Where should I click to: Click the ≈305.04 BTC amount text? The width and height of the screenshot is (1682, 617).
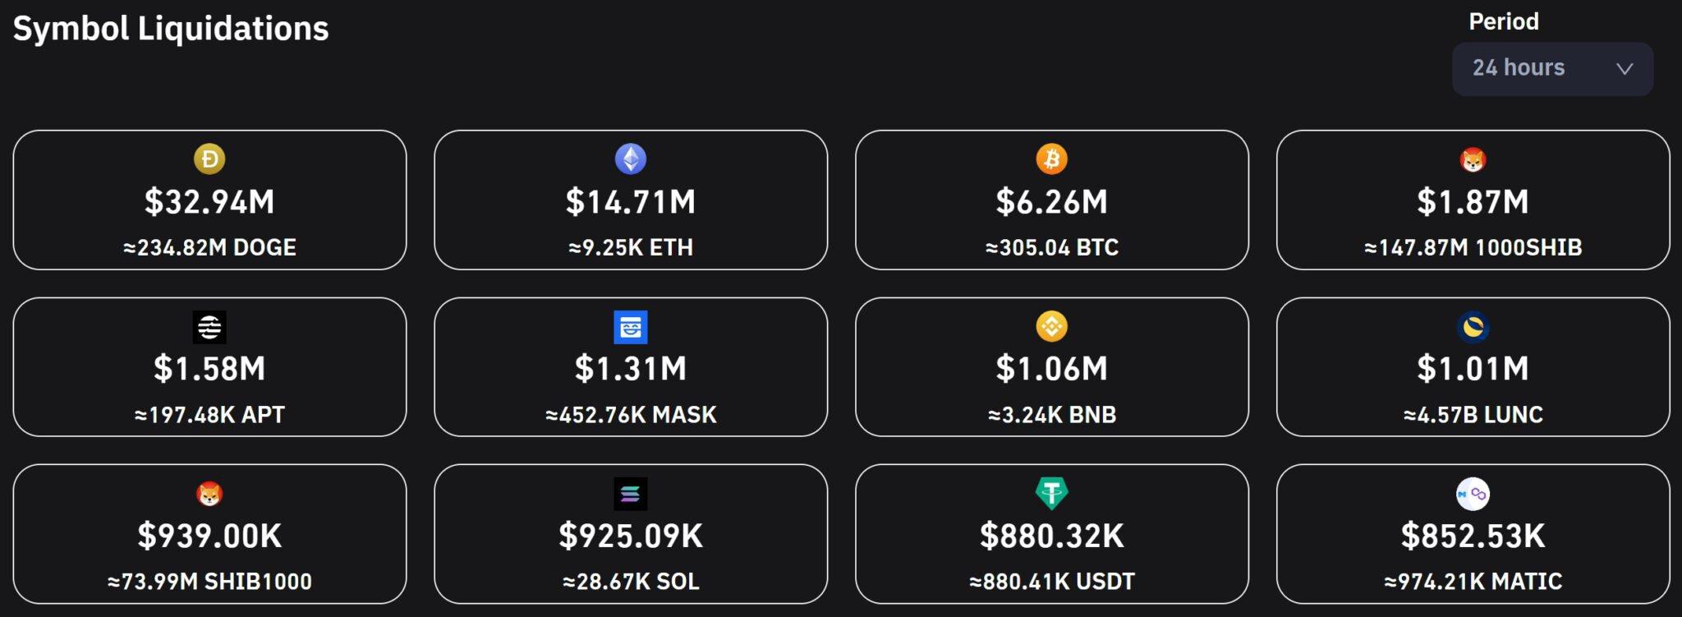[x=1054, y=247]
